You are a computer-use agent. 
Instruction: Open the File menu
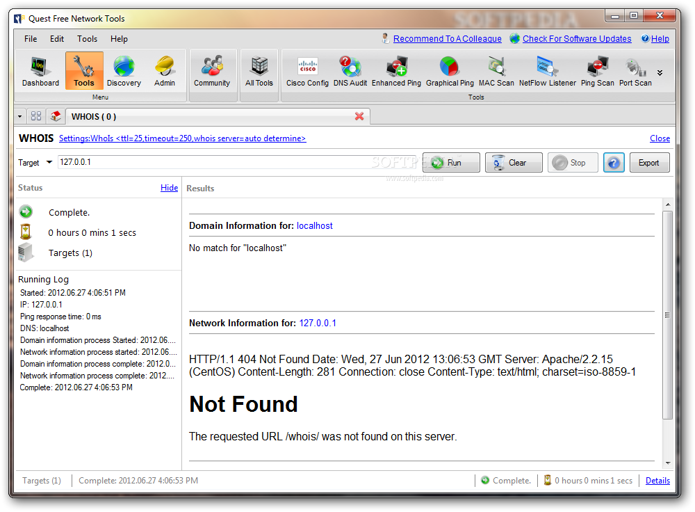31,38
